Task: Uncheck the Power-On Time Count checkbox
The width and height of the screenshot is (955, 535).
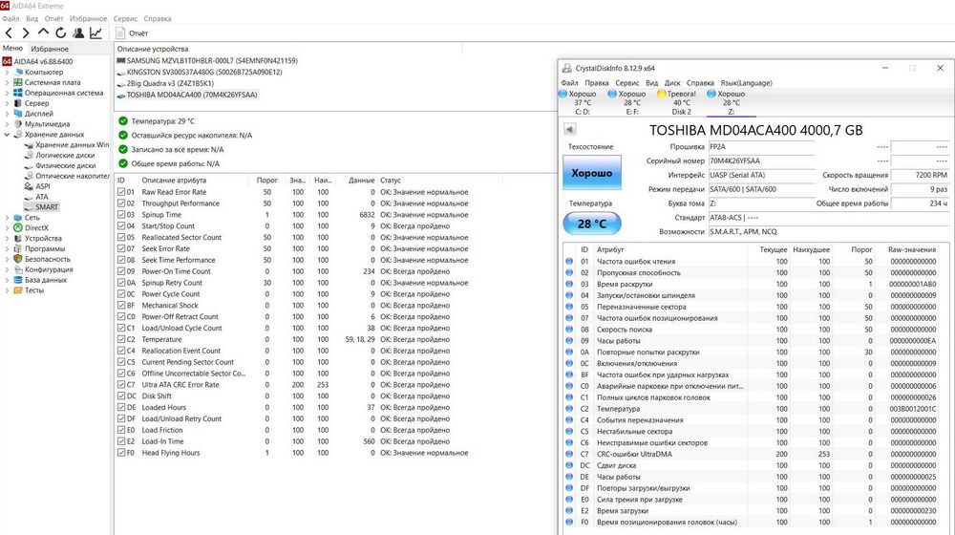Action: 121,271
